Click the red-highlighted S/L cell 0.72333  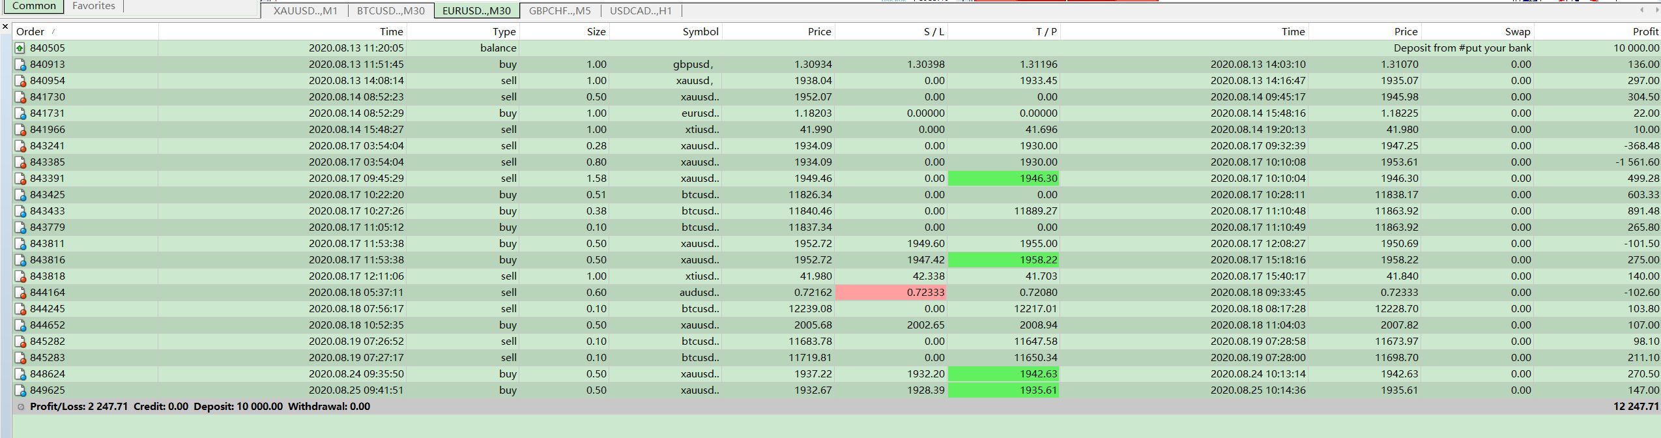pyautogui.click(x=891, y=293)
